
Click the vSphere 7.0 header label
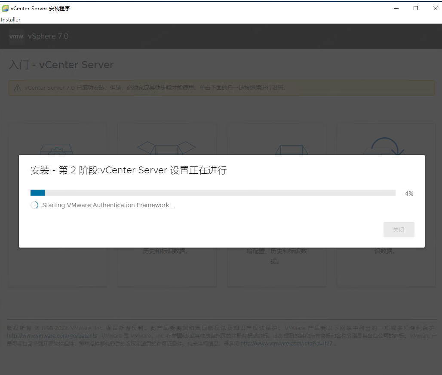pyautogui.click(x=48, y=36)
